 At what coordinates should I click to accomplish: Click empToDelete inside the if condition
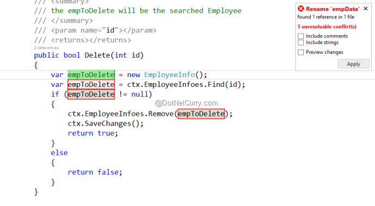pyautogui.click(x=91, y=94)
